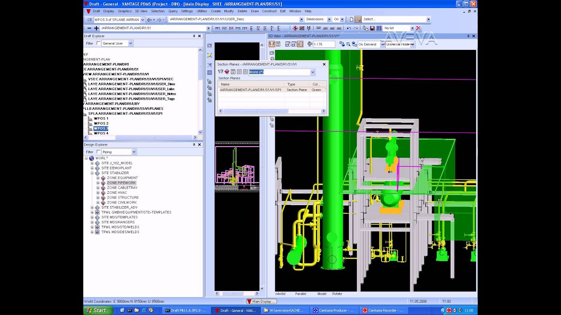This screenshot has width=561, height=315.
Task: Click the first icon in Section Planes dialog toolbar
Action: tap(221, 72)
